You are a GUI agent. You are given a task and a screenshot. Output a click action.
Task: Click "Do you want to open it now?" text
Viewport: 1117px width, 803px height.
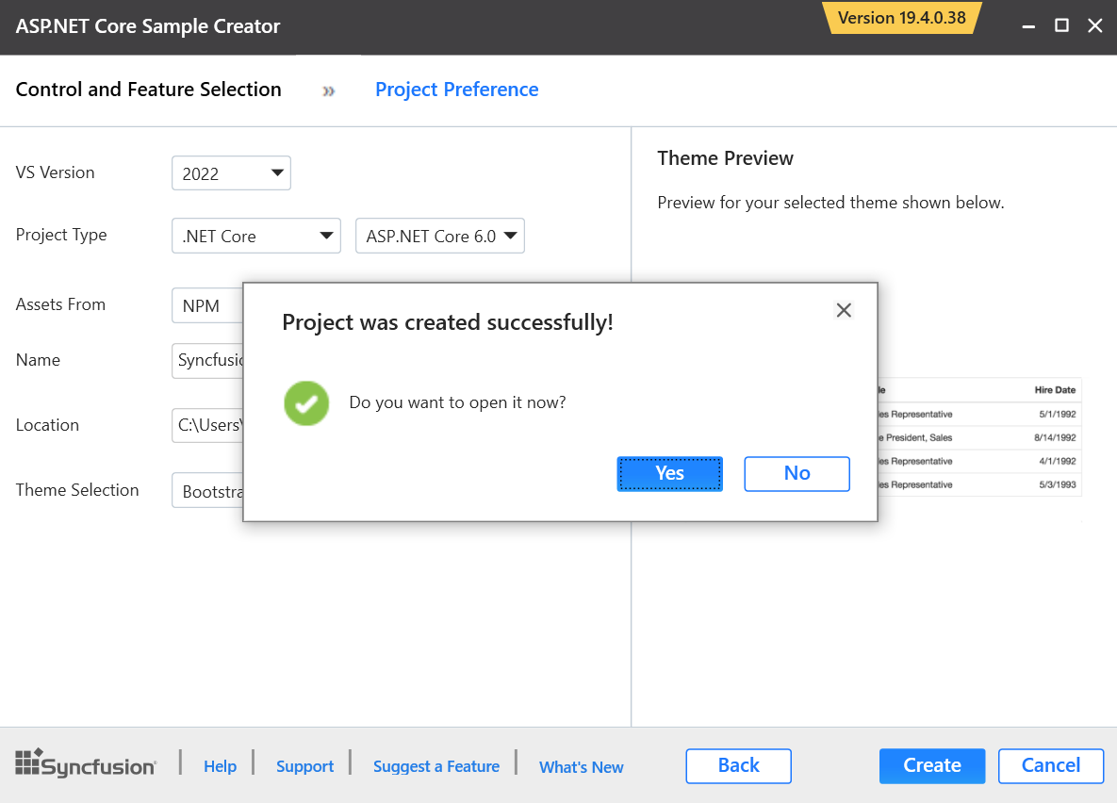pos(457,402)
